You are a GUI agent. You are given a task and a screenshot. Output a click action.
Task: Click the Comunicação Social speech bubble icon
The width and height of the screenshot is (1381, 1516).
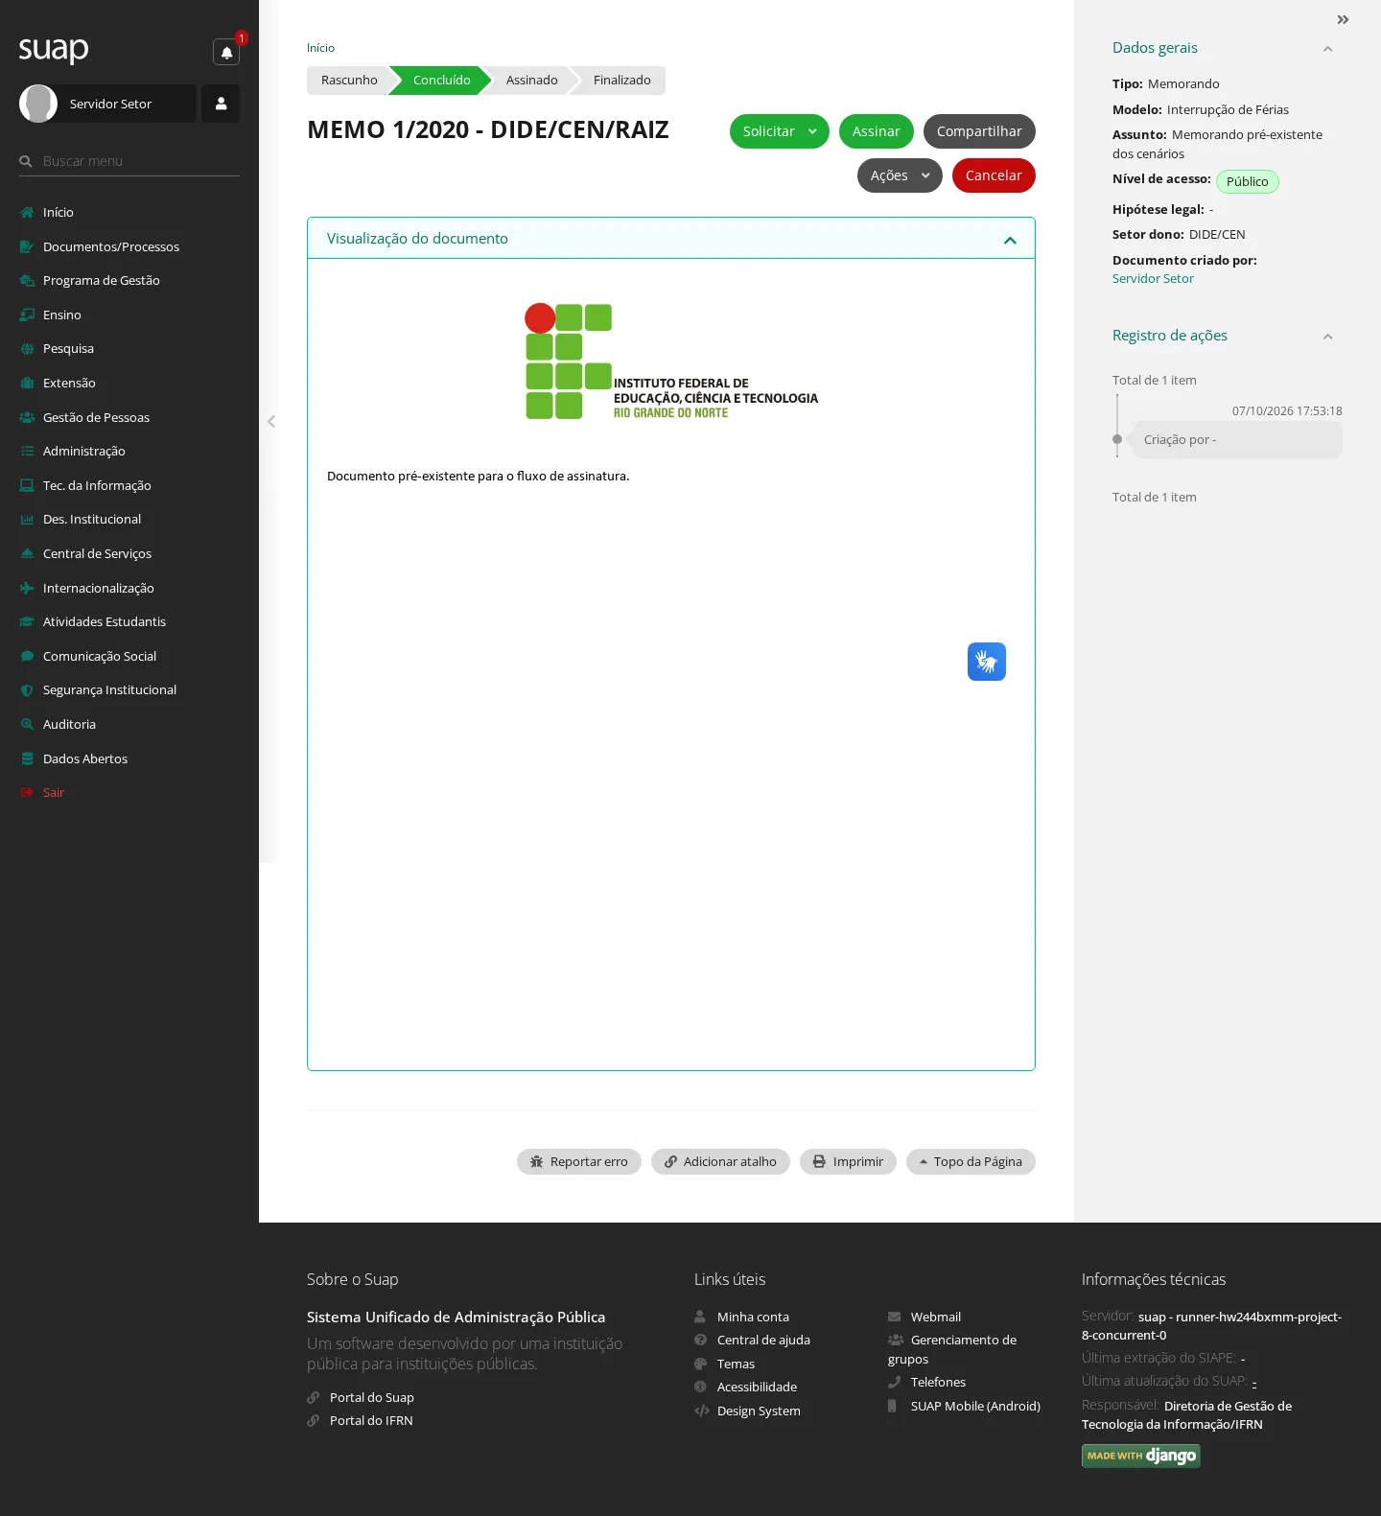coord(27,656)
